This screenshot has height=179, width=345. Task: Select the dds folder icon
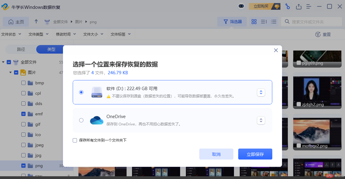point(30,104)
